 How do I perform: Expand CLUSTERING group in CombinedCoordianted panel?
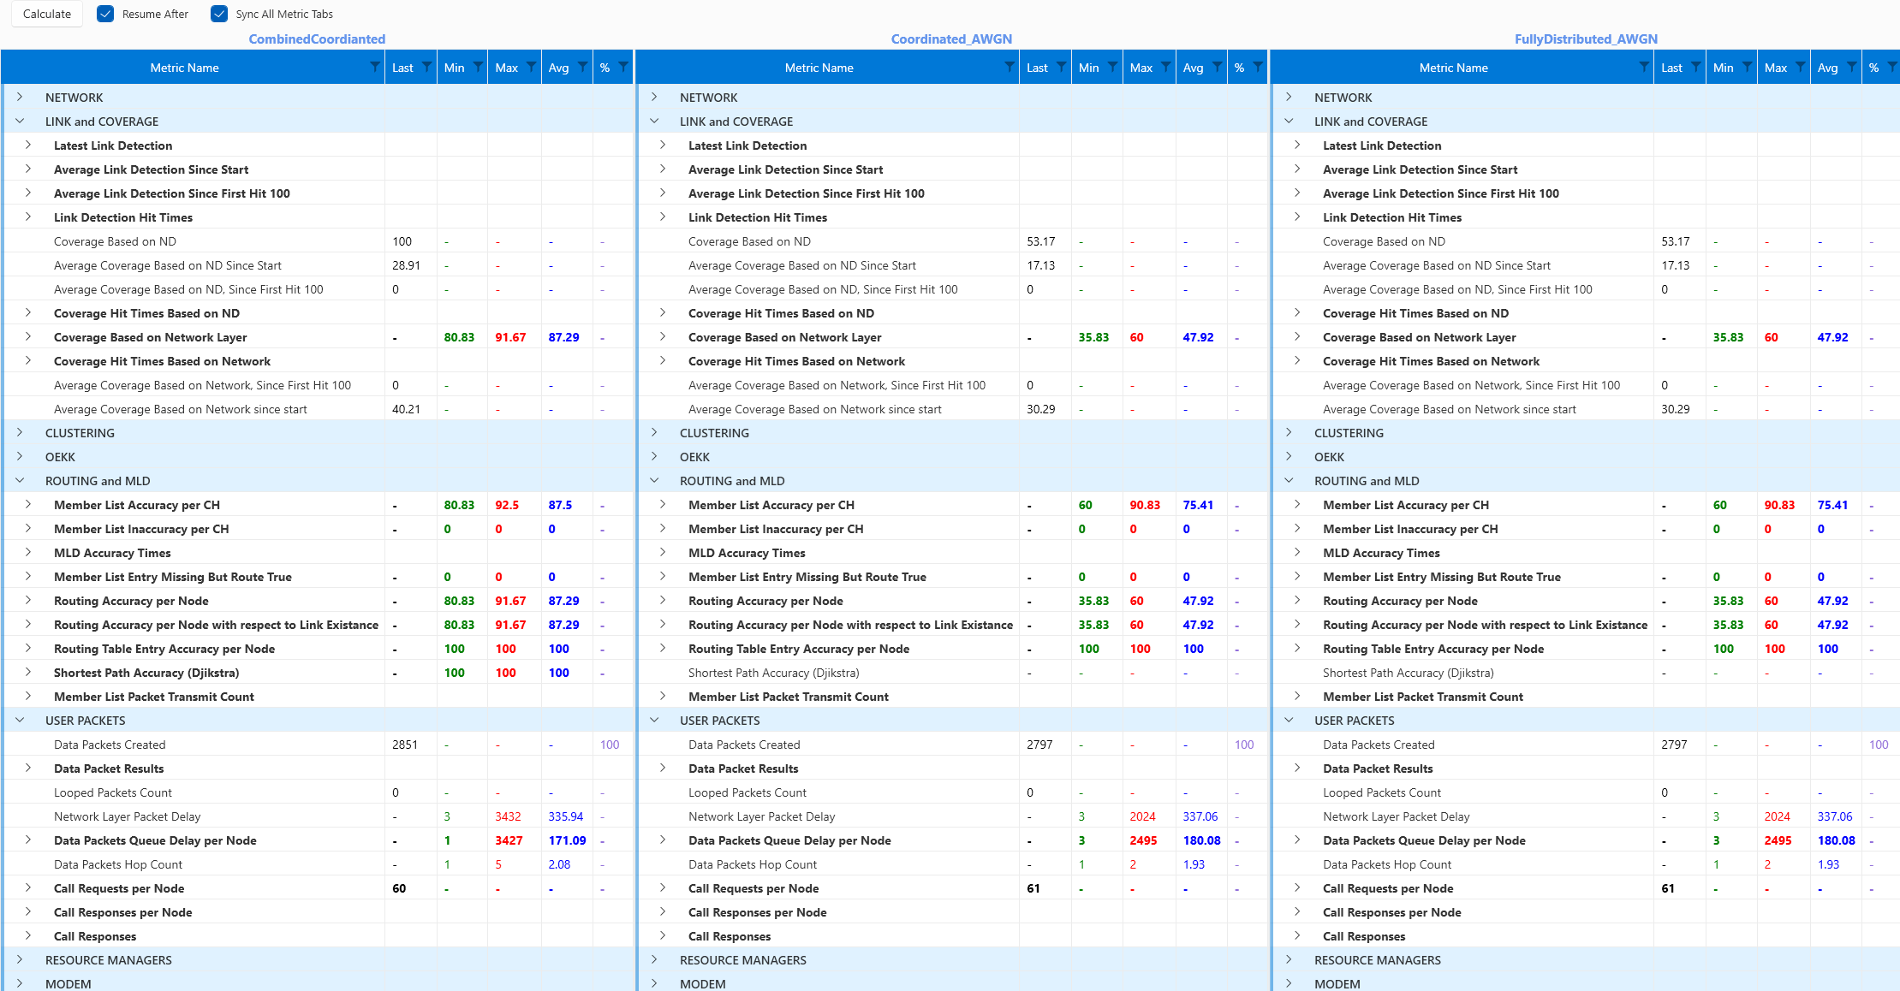click(20, 433)
